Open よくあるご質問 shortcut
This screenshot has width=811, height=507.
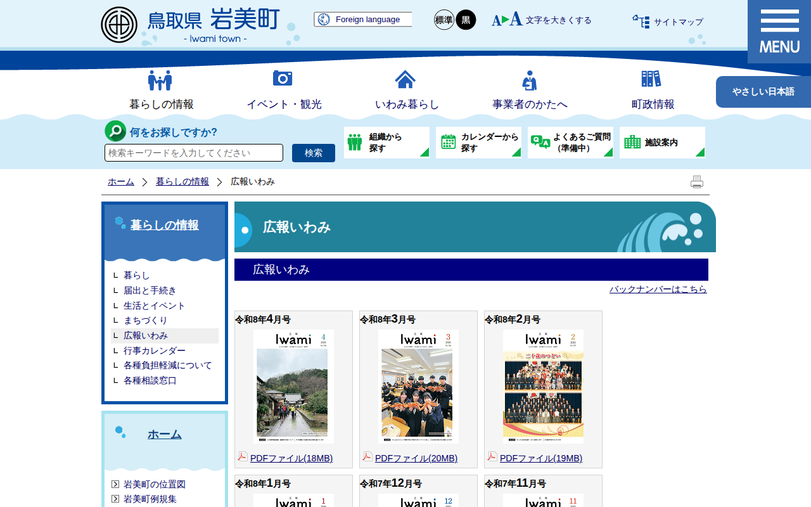click(x=570, y=143)
